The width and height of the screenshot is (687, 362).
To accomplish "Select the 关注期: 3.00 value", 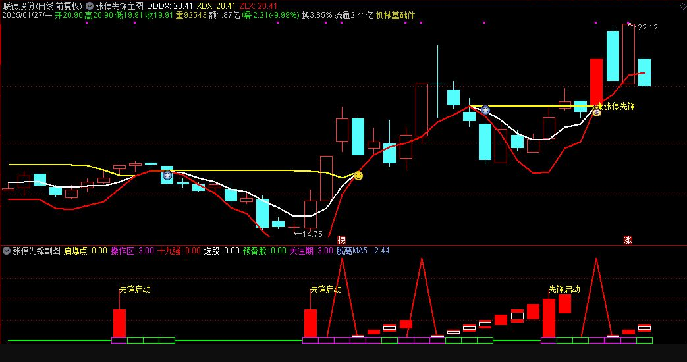I will pyautogui.click(x=311, y=251).
